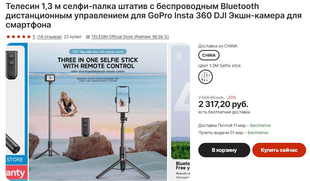The image size is (310, 181).
Task: Open the TELESIN Official Store link
Action: click(x=130, y=37)
